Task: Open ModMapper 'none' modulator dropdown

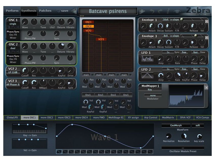Action: pyautogui.click(x=153, y=95)
